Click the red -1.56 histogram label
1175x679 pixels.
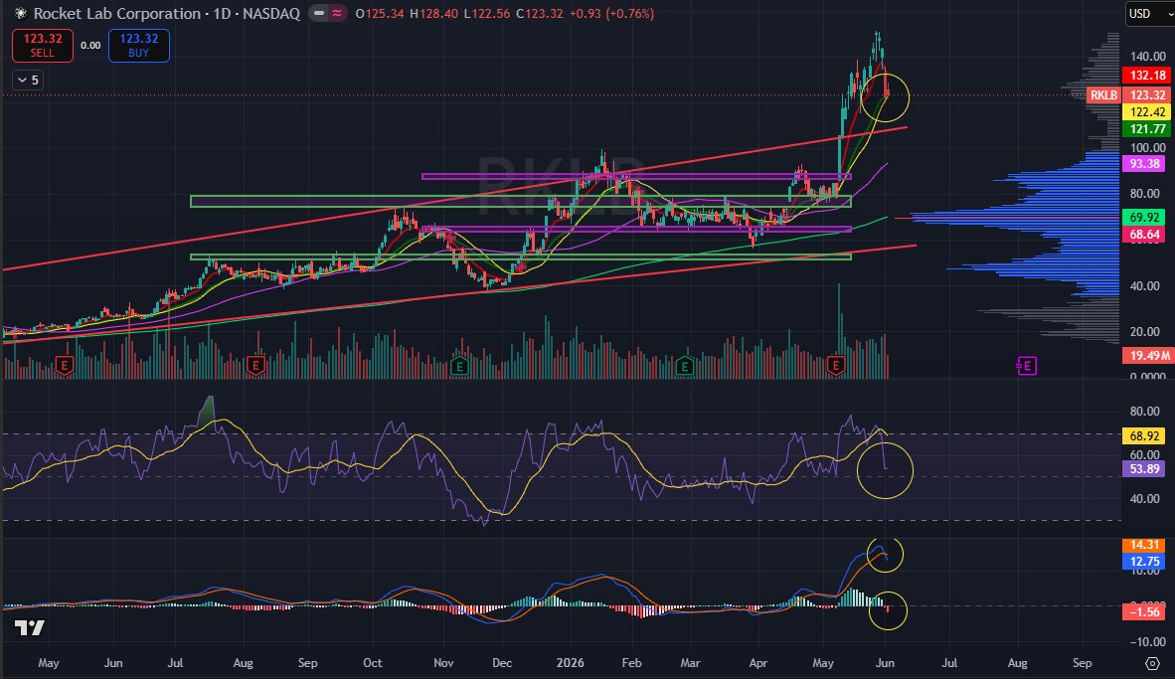1144,612
